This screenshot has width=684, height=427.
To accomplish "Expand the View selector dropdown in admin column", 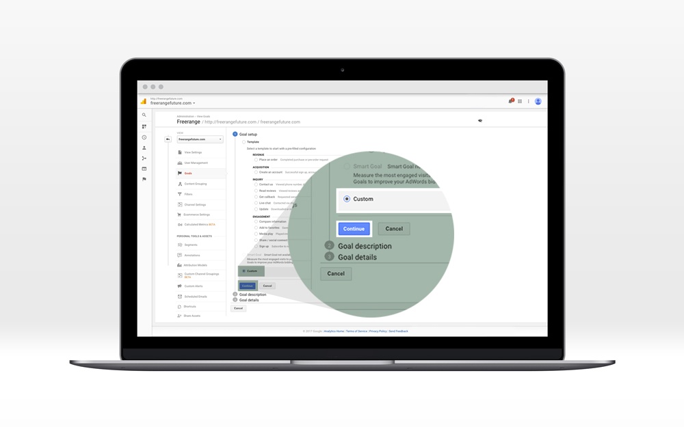I will coord(200,139).
